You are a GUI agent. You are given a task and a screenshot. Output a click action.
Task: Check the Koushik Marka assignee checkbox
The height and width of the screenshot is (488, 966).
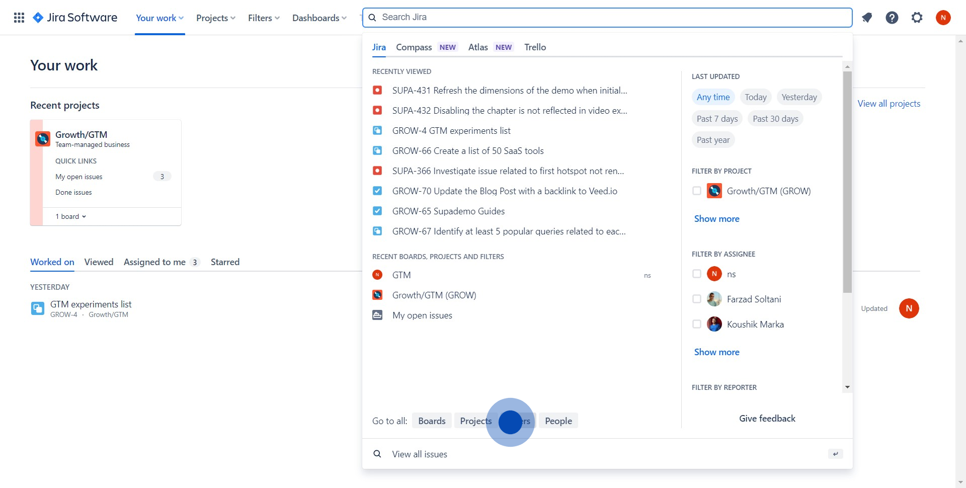697,324
